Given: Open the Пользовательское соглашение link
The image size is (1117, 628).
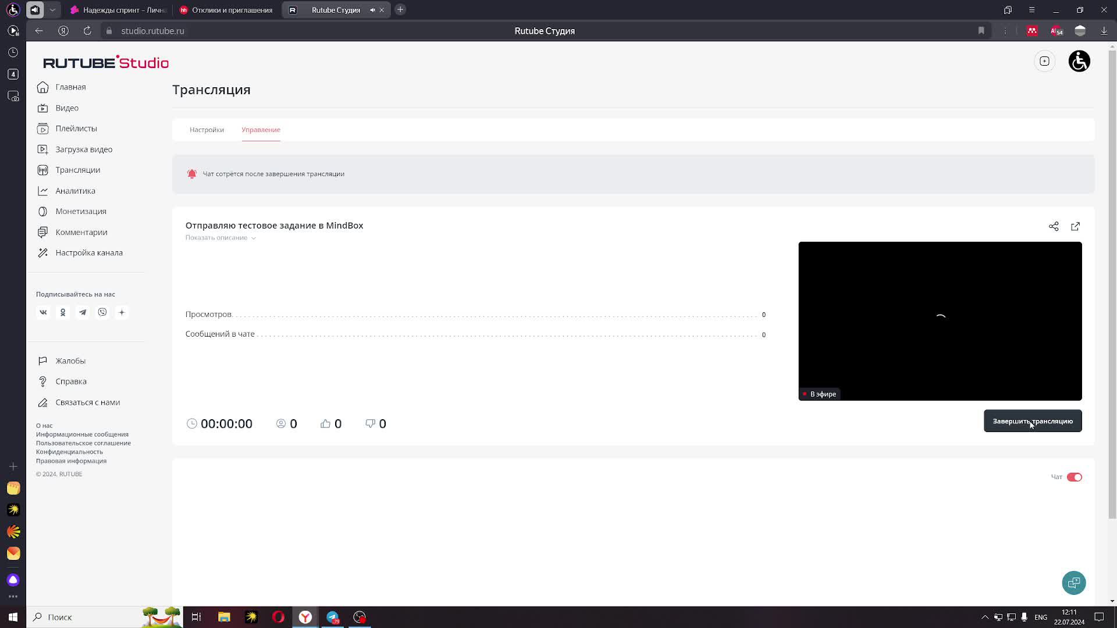Looking at the screenshot, I should coord(83,443).
